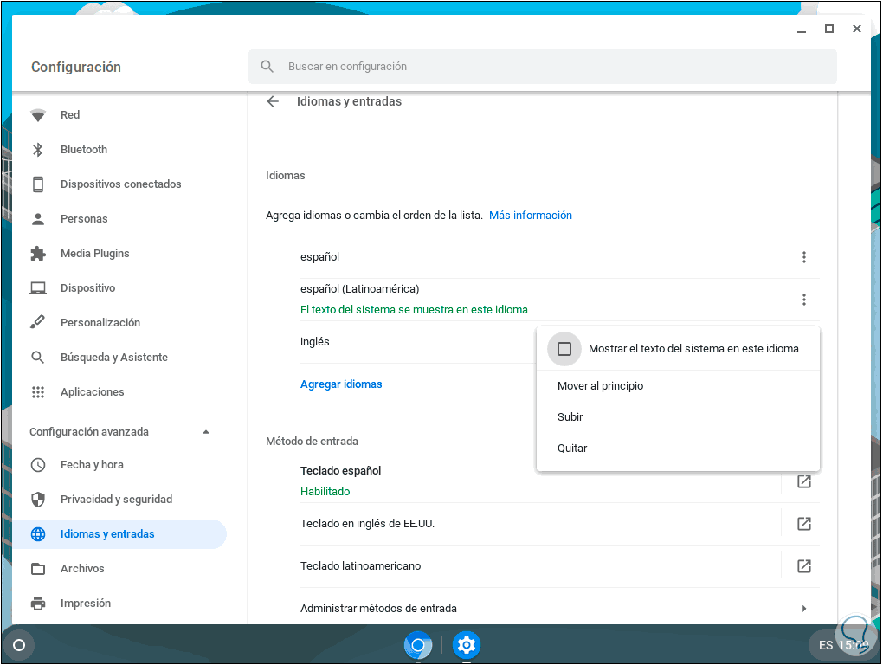Click the Búsqueda y Asistente magnifier icon
Image resolution: width=883 pixels, height=665 pixels.
coord(38,358)
